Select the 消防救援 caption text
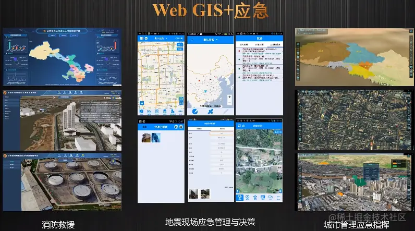415x231 pixels. coord(58,225)
